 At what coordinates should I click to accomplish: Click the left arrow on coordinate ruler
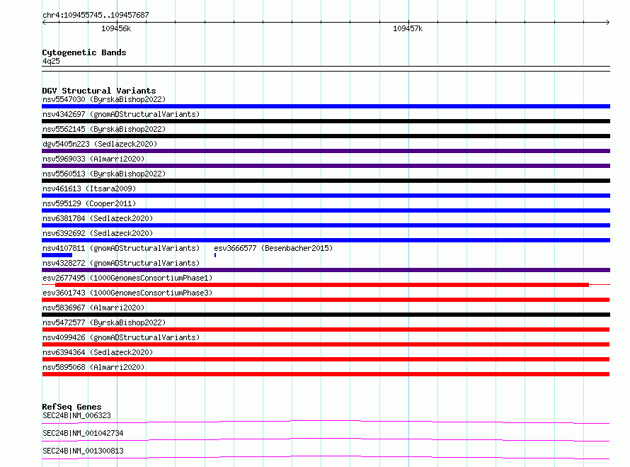44,22
